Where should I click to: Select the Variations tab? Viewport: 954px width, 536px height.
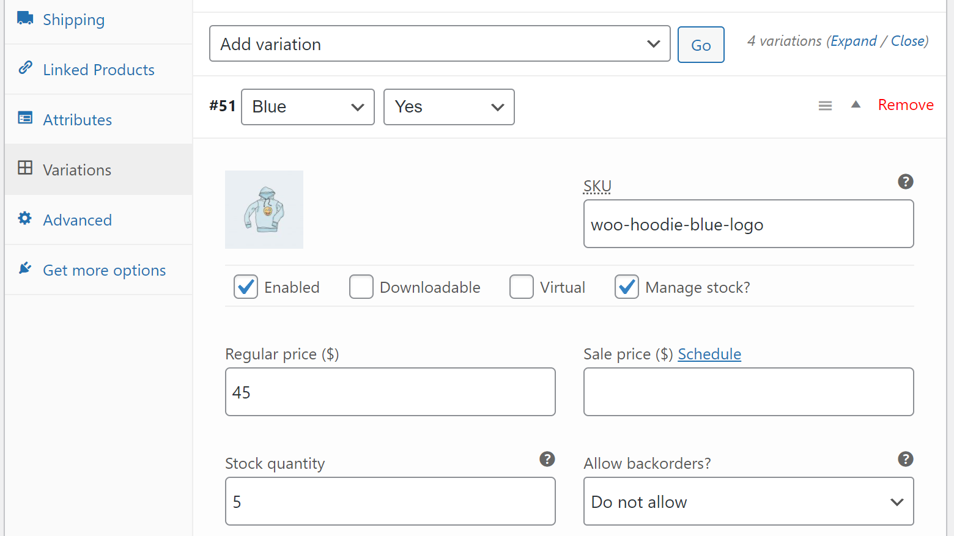coord(98,169)
